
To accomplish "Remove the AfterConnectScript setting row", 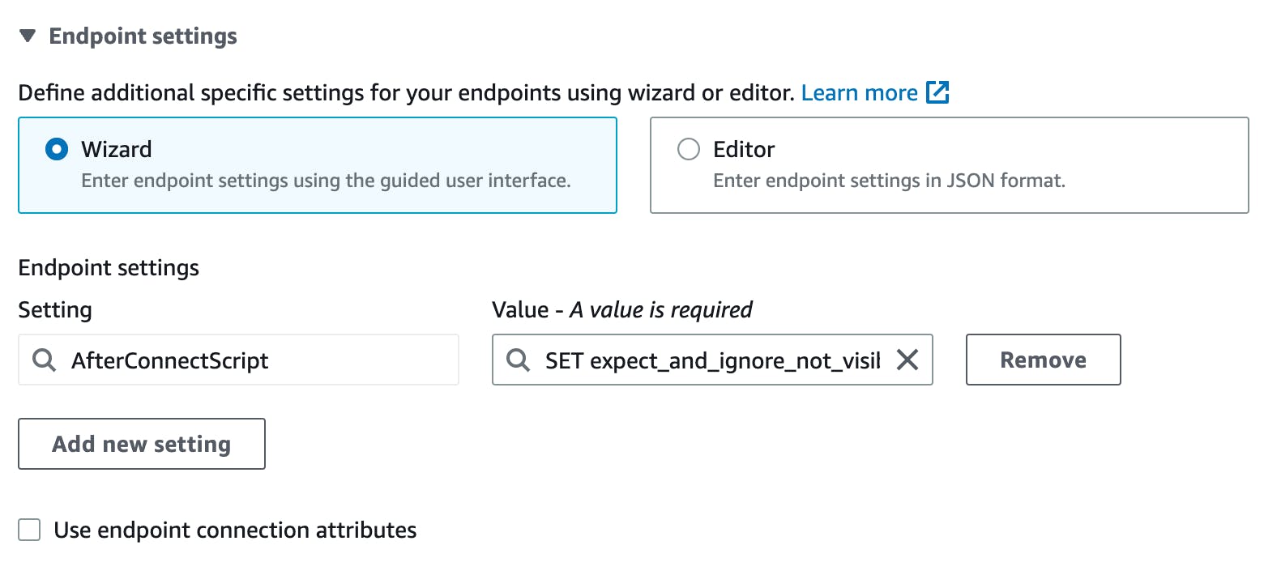I will [x=1043, y=360].
